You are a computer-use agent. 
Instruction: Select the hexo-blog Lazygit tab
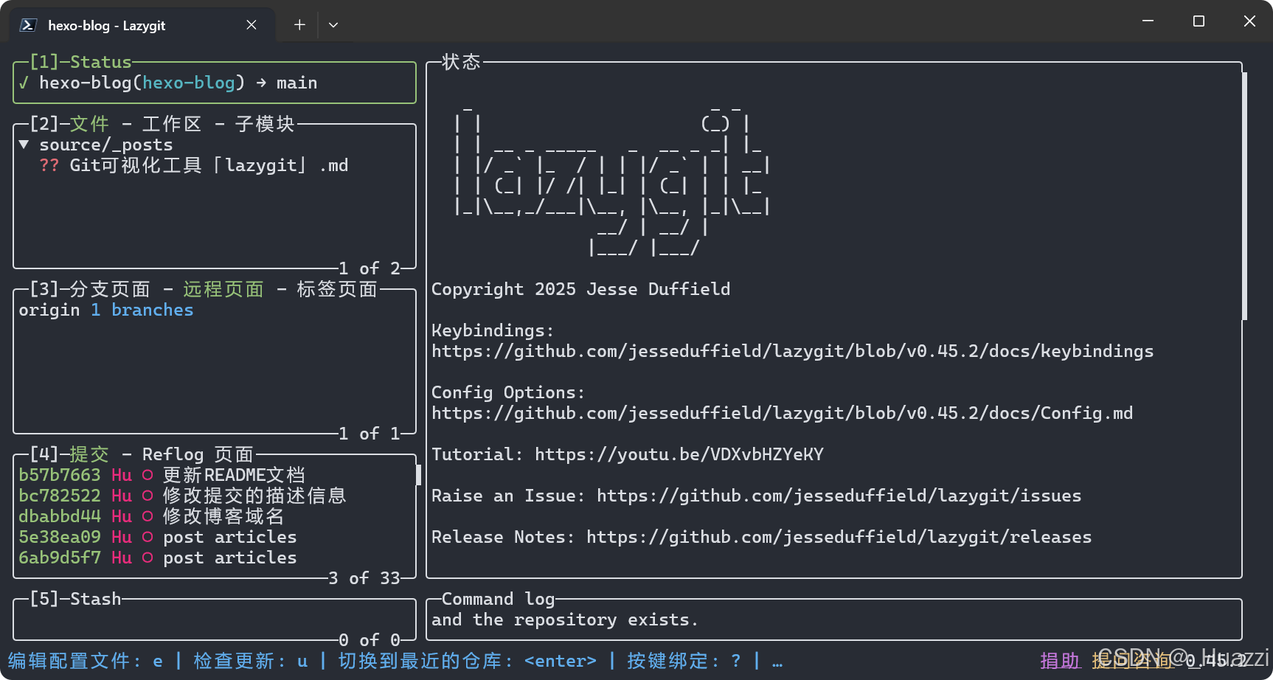[142, 25]
